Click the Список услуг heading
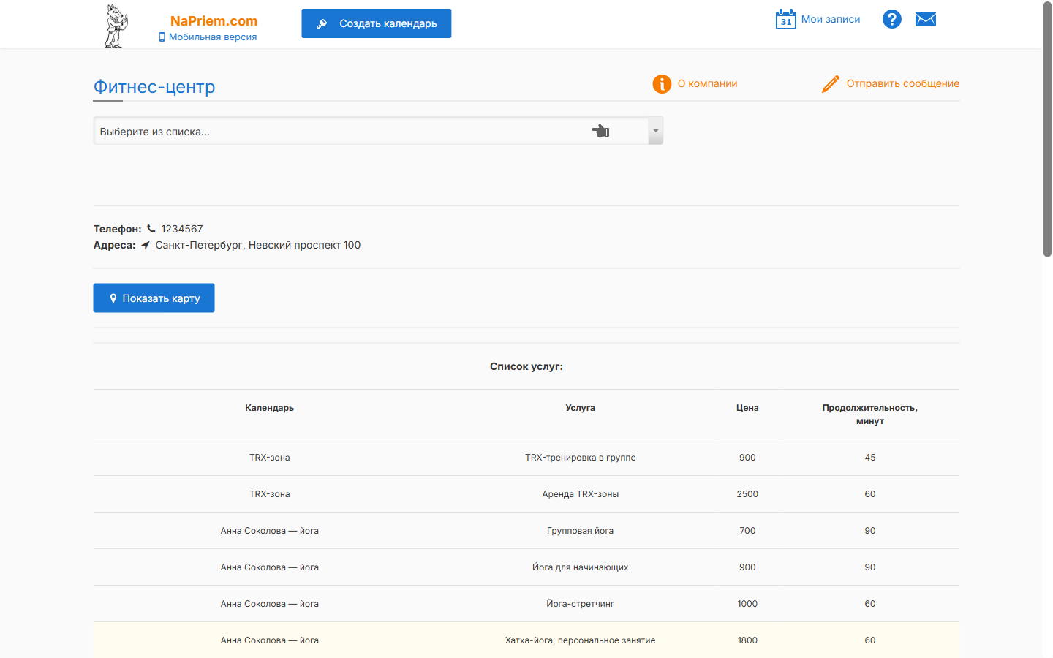The height and width of the screenshot is (658, 1053). 526,366
